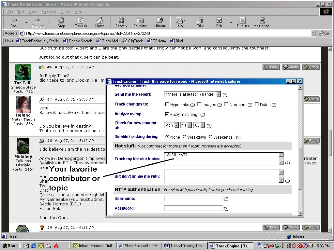Screen dimensions: 334x250
Task: Go to the Home page icon
Action: (x=99, y=21)
